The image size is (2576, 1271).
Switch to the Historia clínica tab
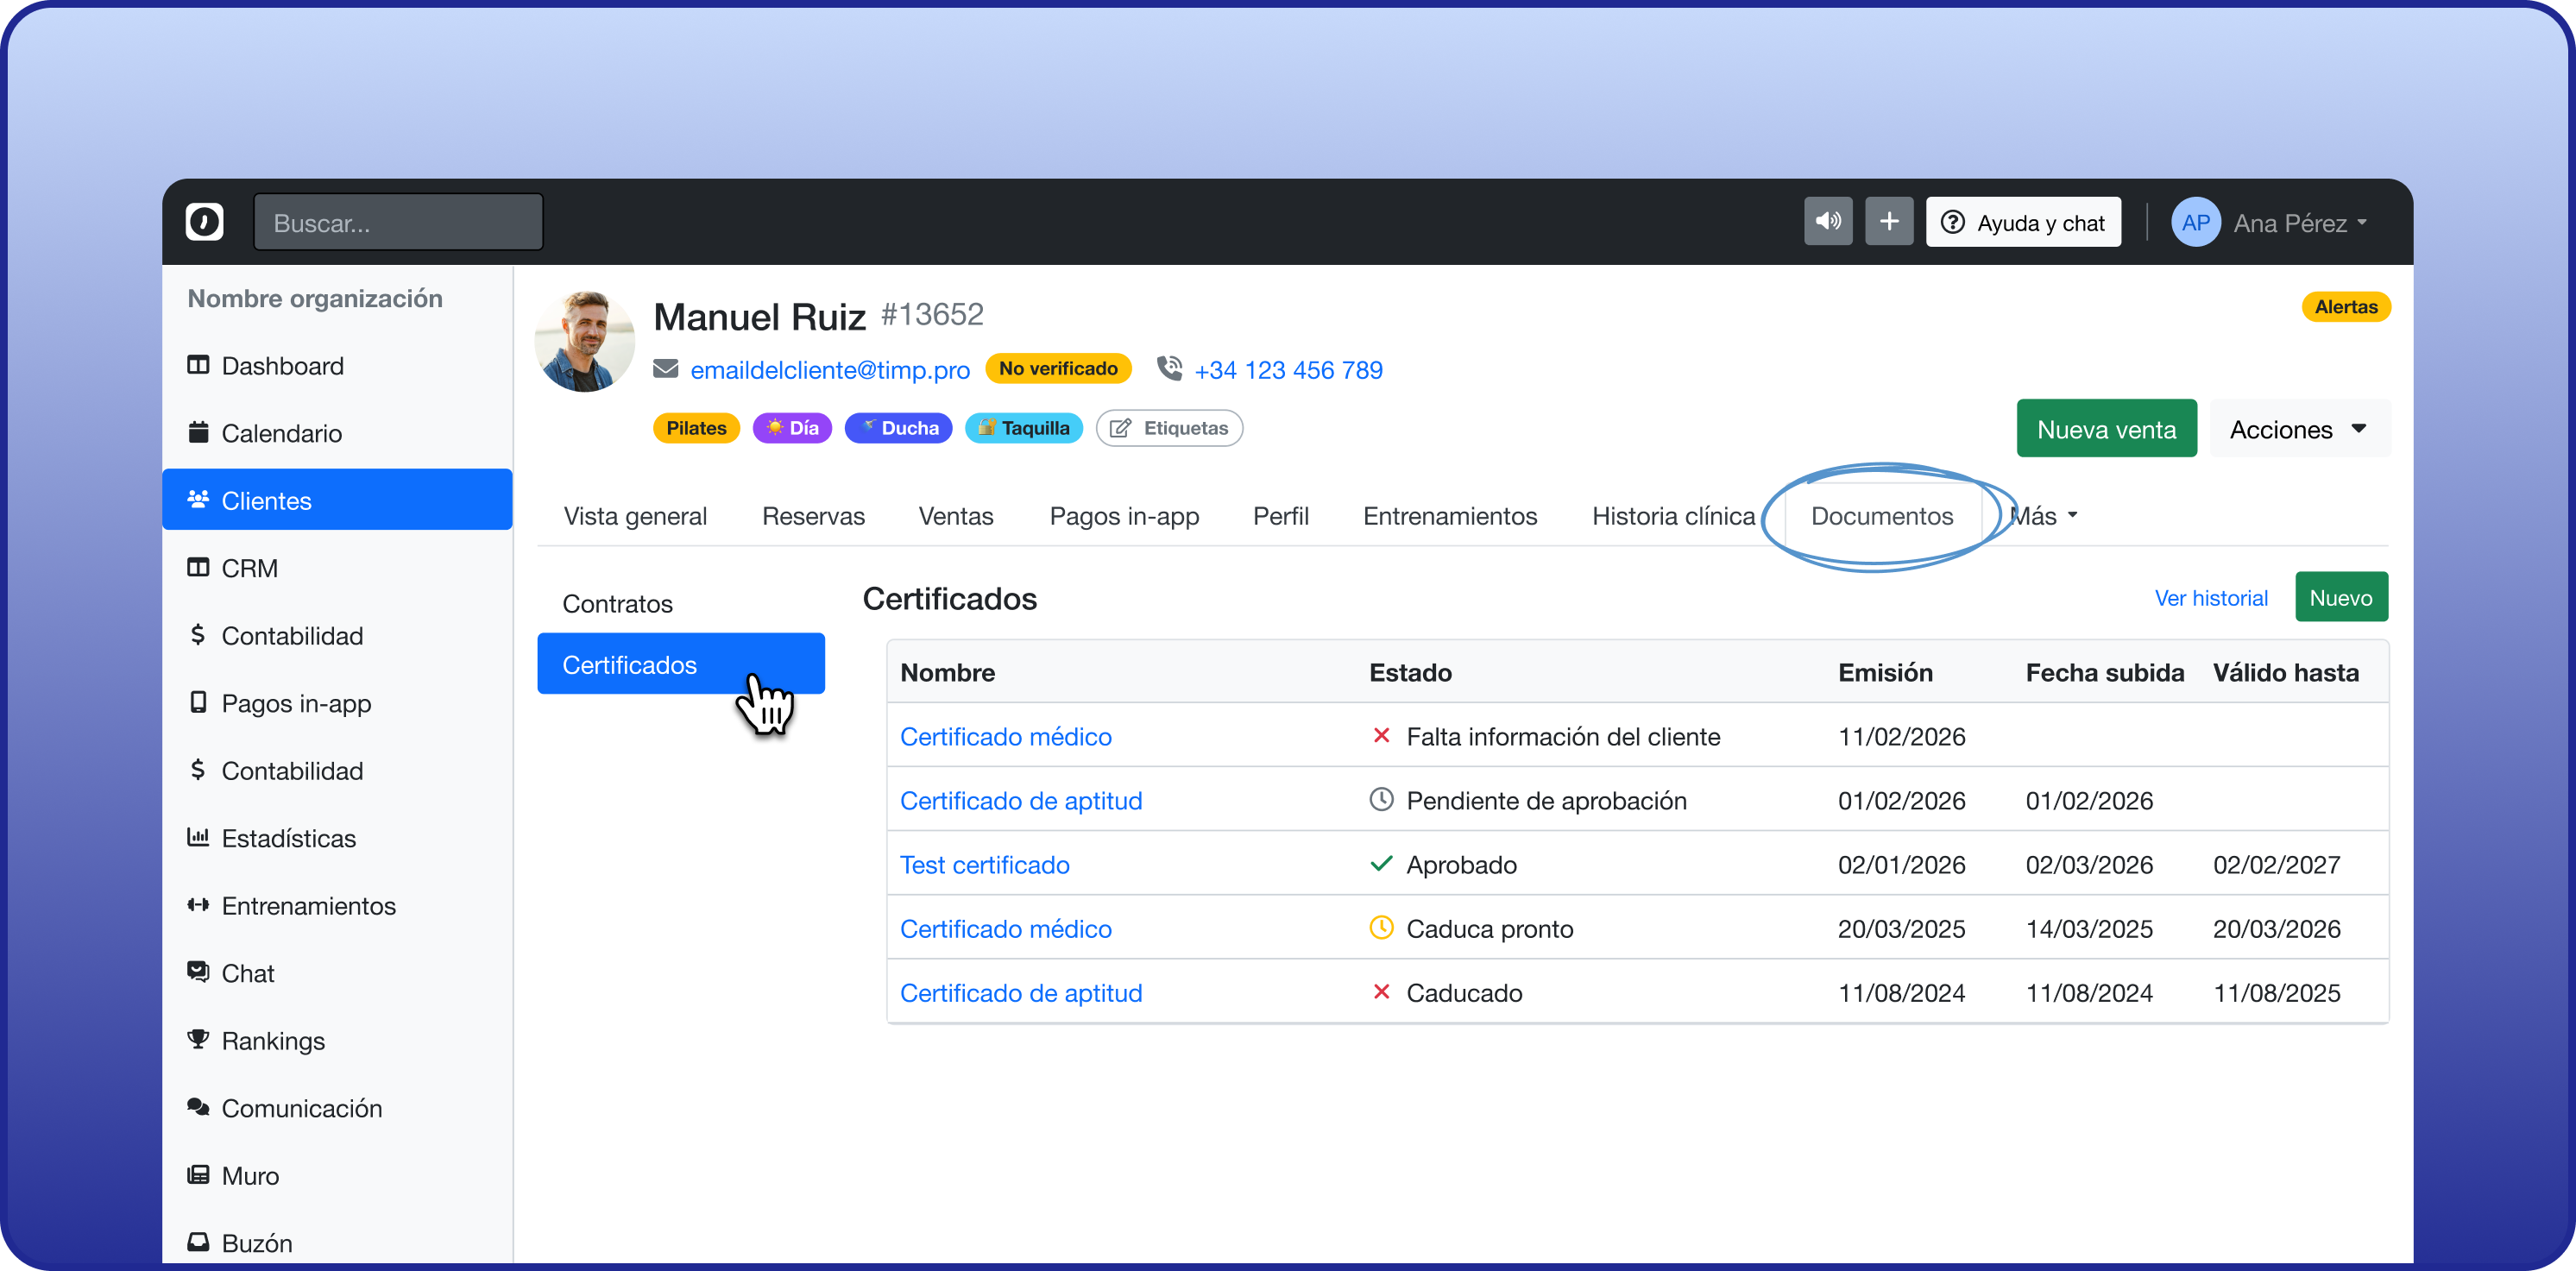point(1673,516)
